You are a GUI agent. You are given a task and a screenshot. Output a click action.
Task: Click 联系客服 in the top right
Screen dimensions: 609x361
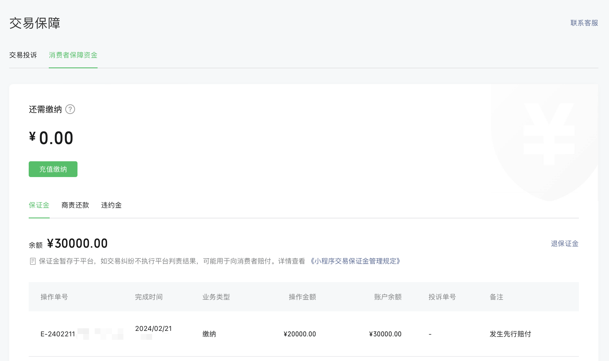584,23
